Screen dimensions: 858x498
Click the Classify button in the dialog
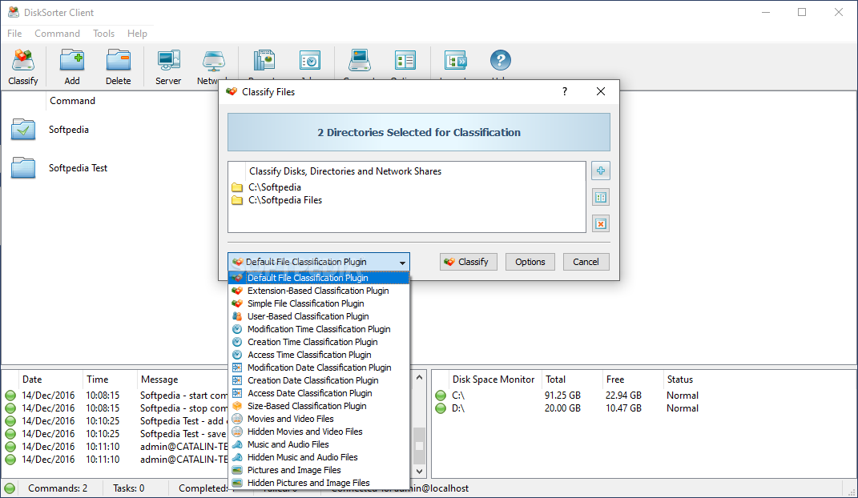point(468,262)
